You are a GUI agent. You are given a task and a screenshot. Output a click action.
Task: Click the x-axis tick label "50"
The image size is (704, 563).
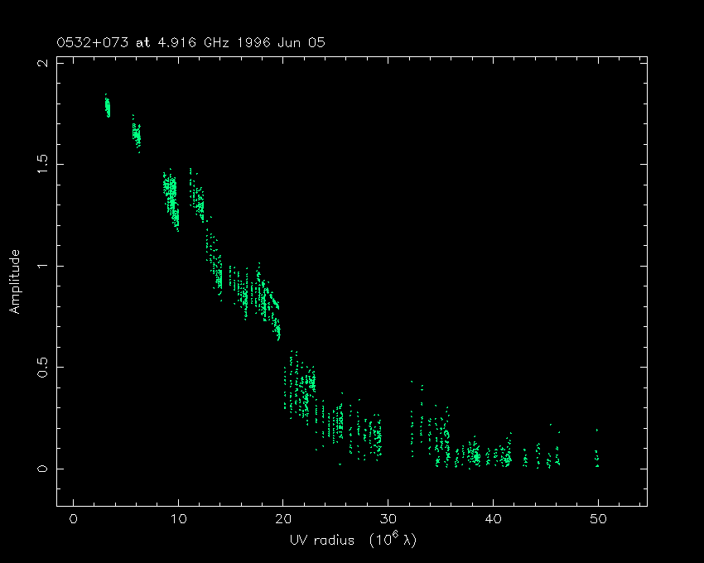pos(597,519)
